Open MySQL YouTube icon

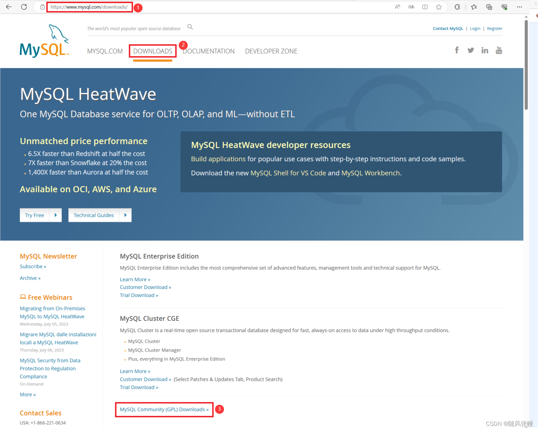[499, 50]
